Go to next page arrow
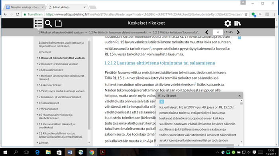 (x=238, y=32)
